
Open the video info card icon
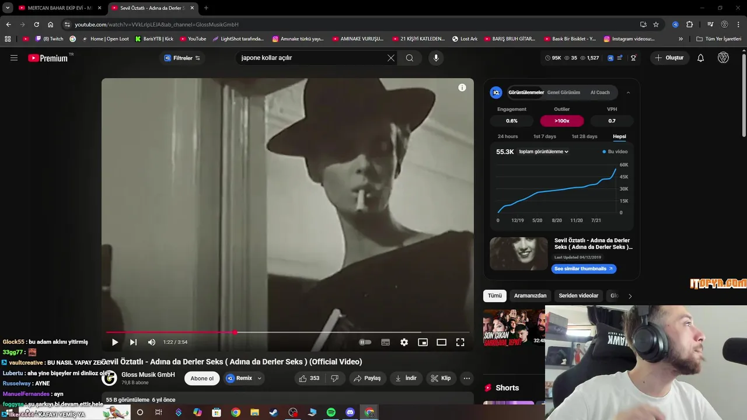pyautogui.click(x=462, y=87)
